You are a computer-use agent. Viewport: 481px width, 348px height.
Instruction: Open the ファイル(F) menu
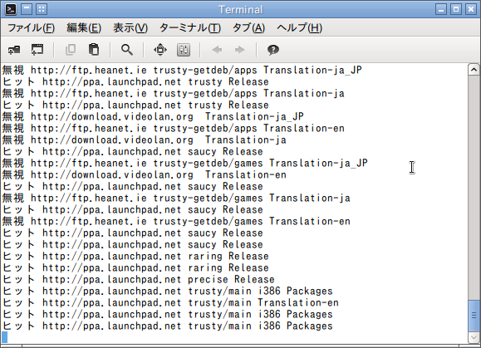(31, 28)
